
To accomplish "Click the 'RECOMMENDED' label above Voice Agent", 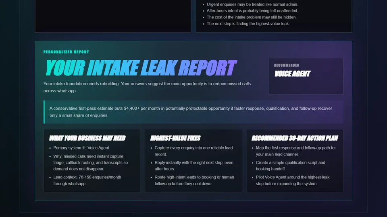I will tap(287, 65).
